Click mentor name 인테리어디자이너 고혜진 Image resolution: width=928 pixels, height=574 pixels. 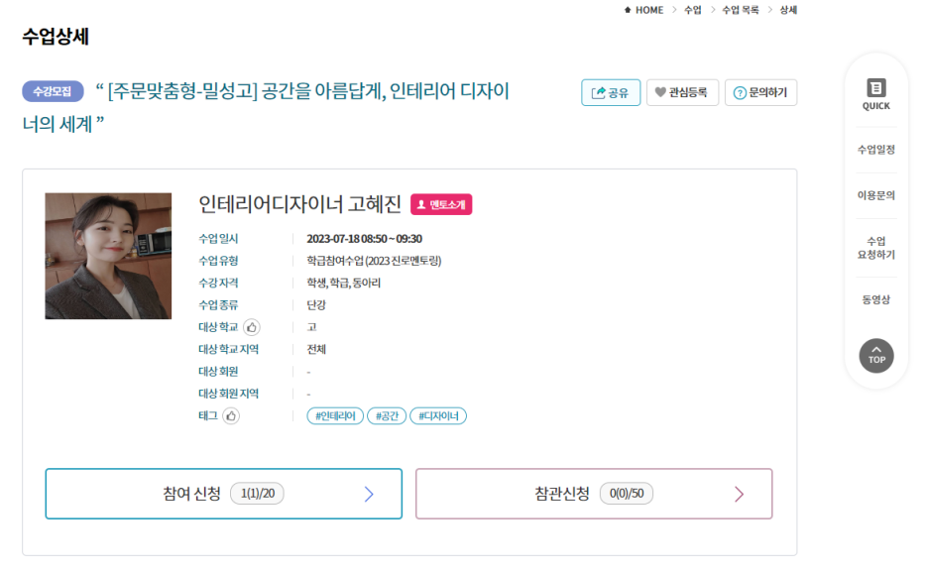pos(299,204)
